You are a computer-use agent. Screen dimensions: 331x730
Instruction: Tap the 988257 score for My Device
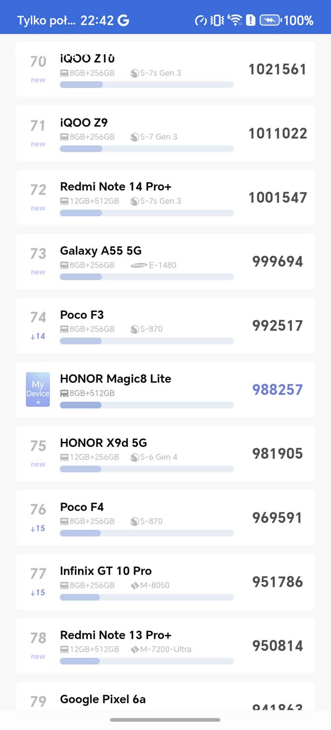coord(277,390)
